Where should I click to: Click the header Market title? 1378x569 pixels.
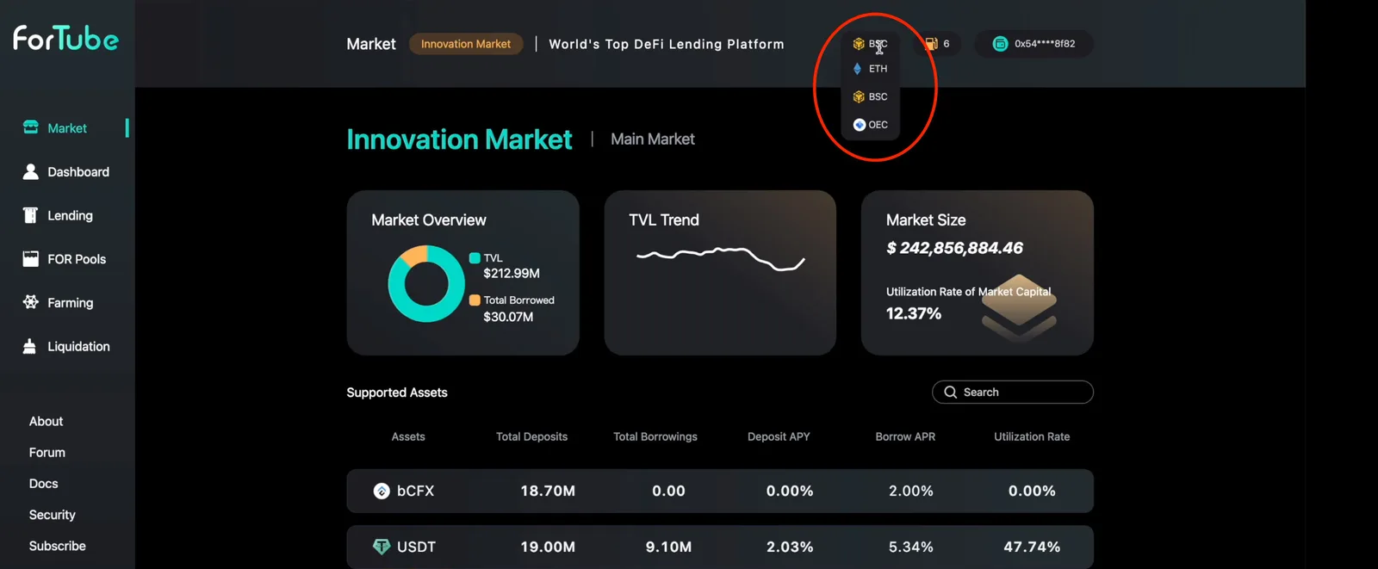371,44
